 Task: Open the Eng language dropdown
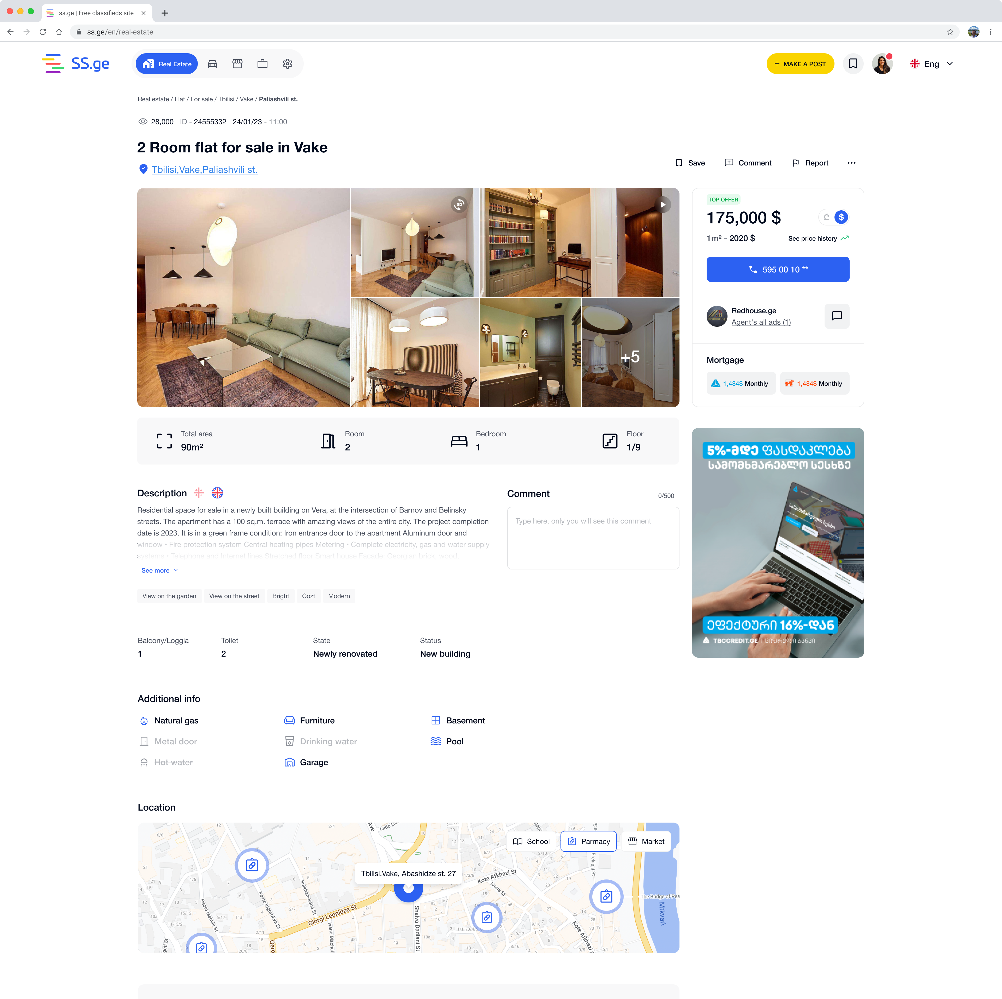pos(932,64)
